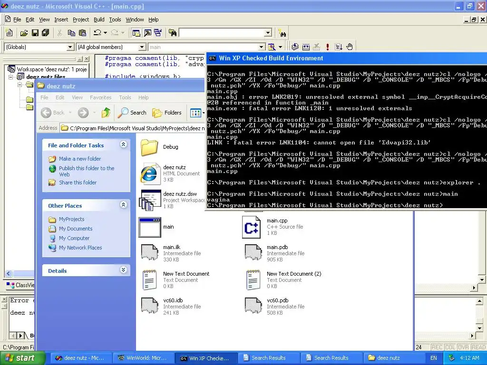Click the Undo arrow icon

97,33
